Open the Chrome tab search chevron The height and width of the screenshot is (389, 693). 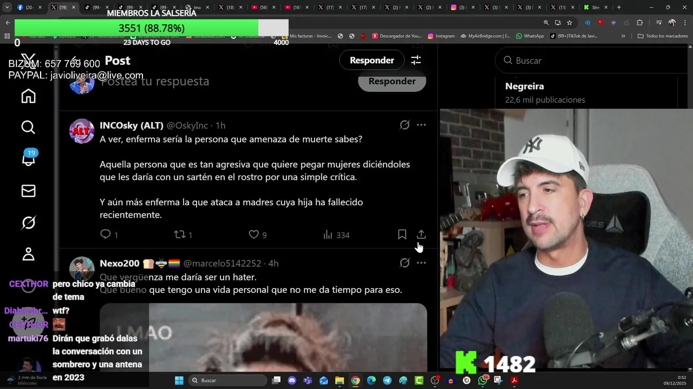coord(7,8)
